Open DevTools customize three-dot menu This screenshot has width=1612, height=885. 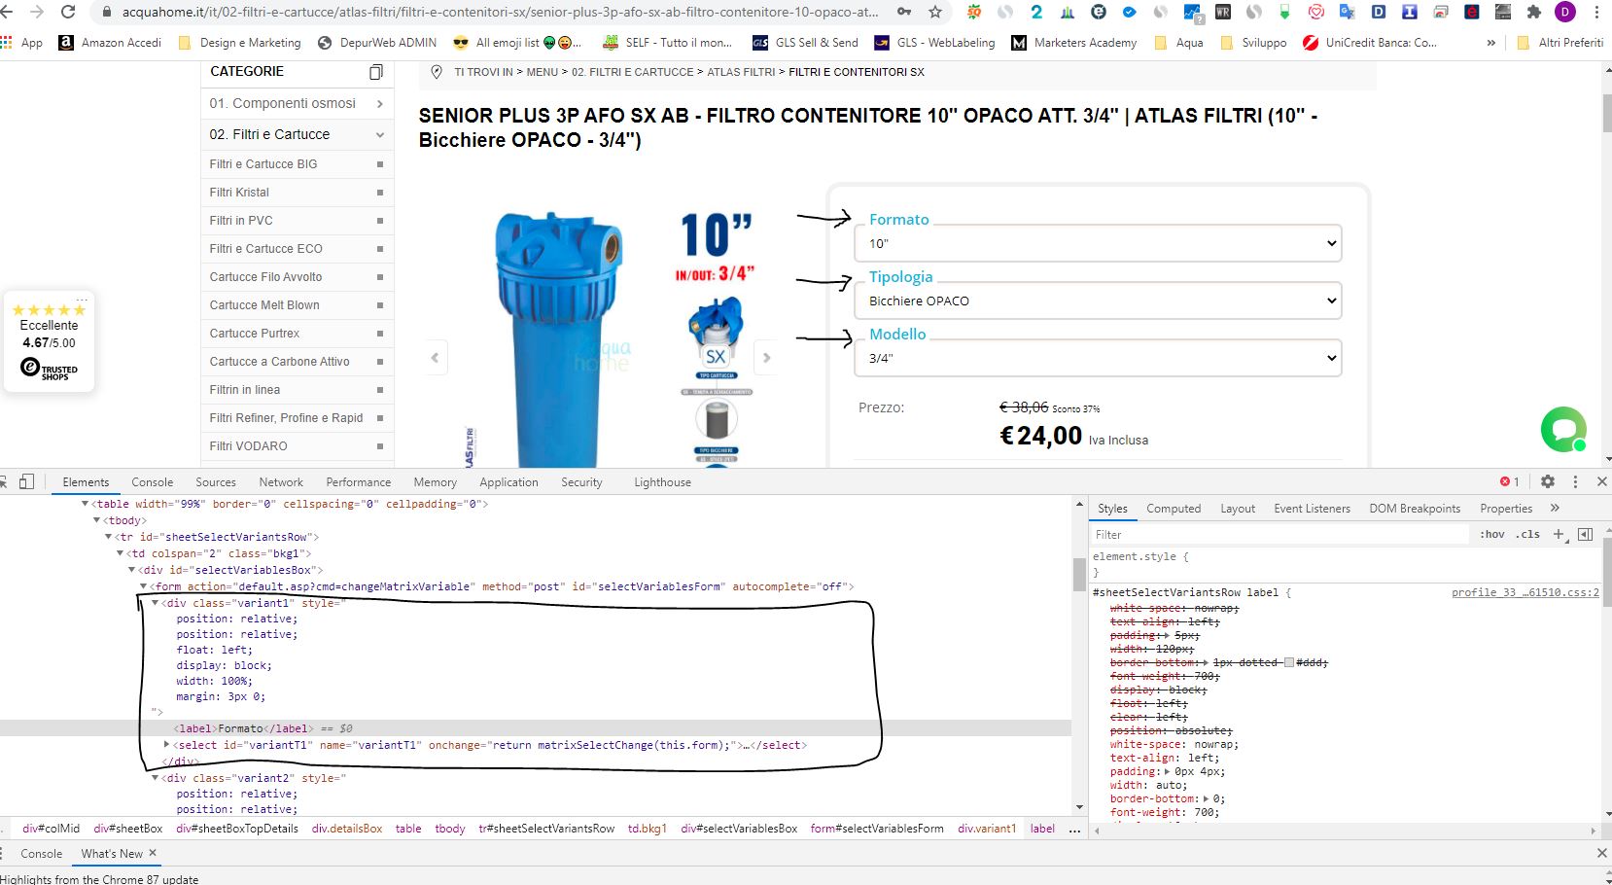tap(1575, 481)
